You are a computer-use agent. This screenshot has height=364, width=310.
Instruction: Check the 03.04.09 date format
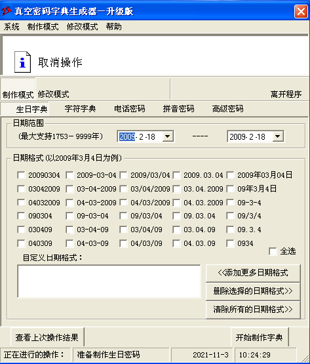(176, 230)
